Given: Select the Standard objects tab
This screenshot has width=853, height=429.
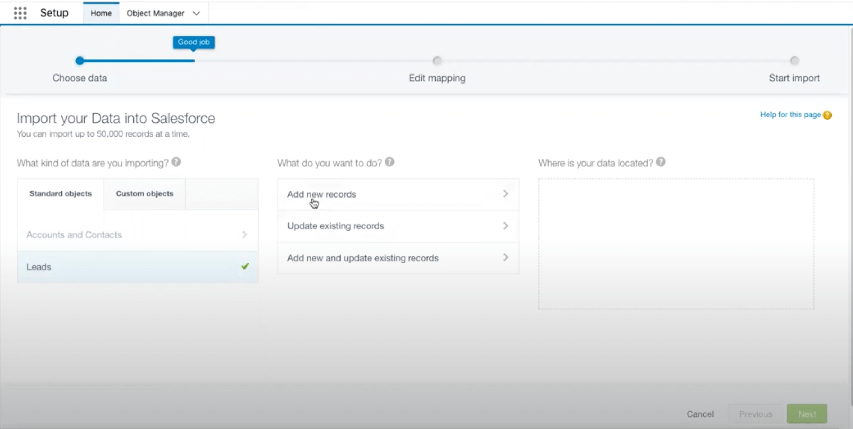Looking at the screenshot, I should tap(60, 194).
